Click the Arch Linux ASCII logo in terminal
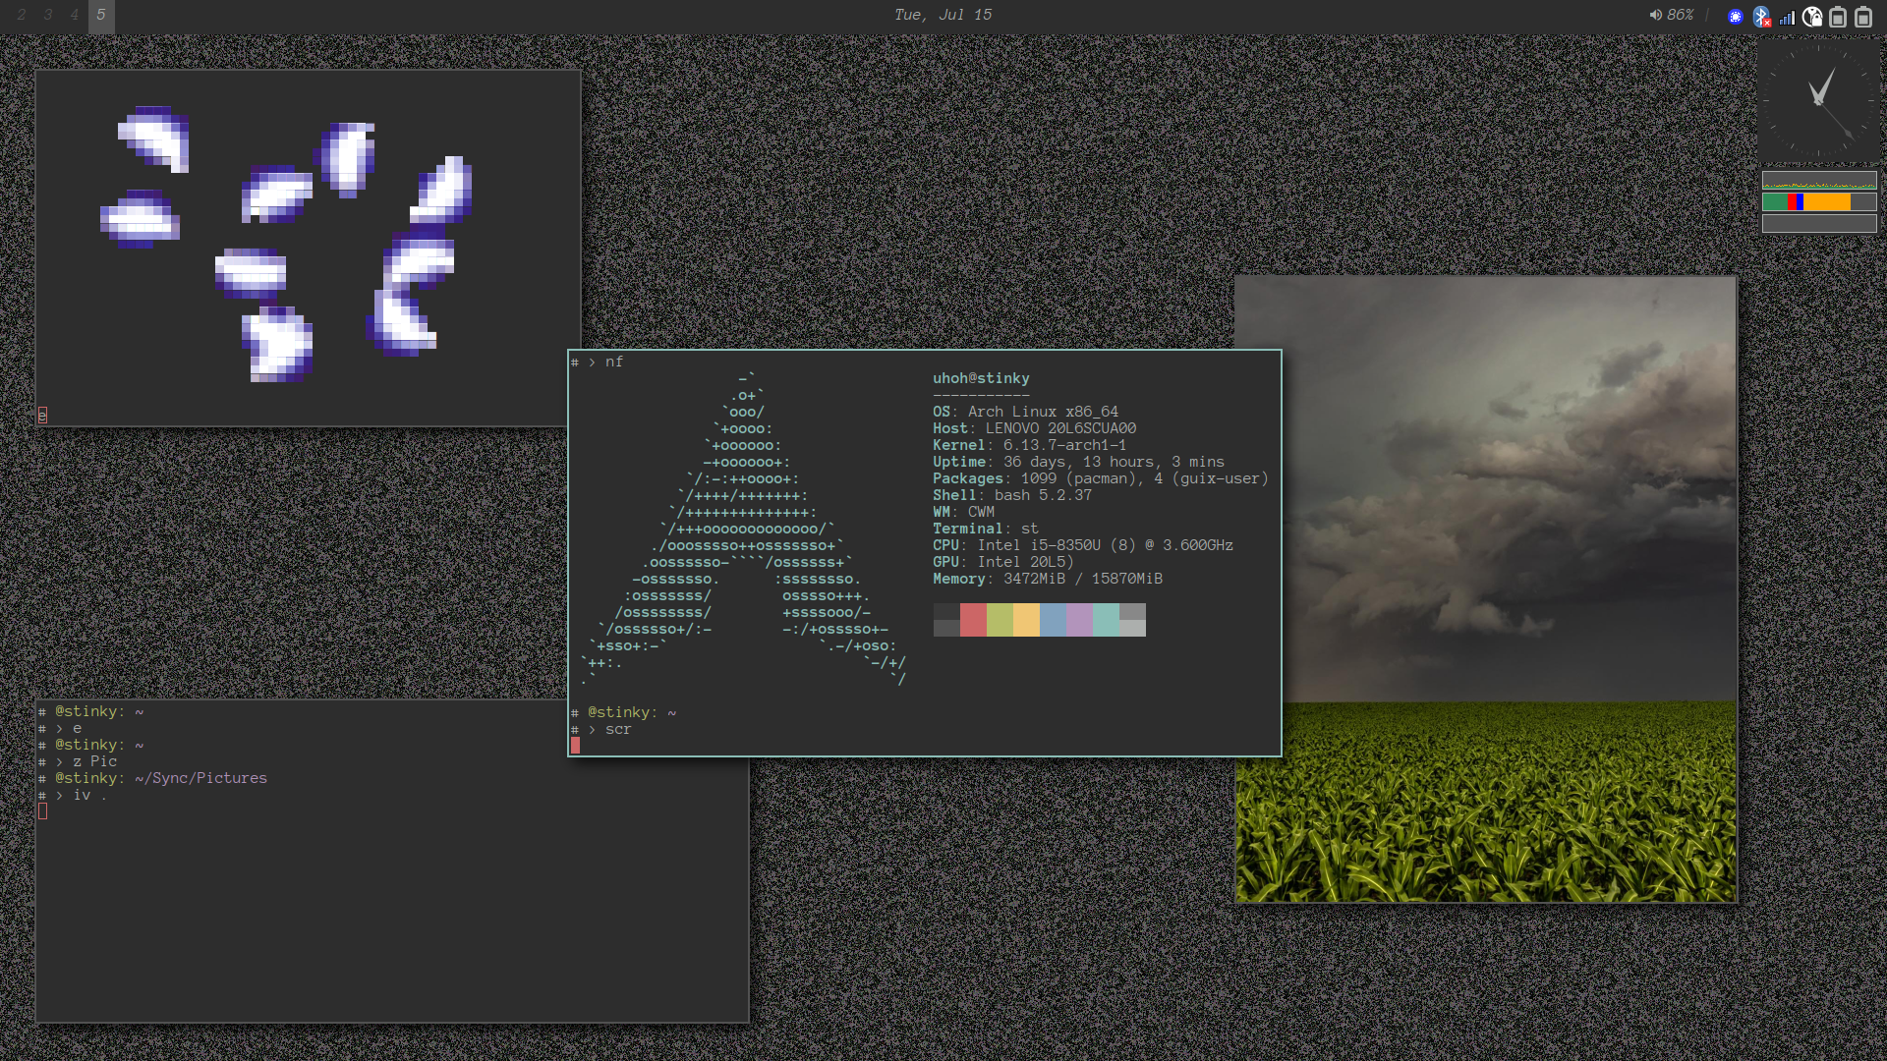 point(743,529)
